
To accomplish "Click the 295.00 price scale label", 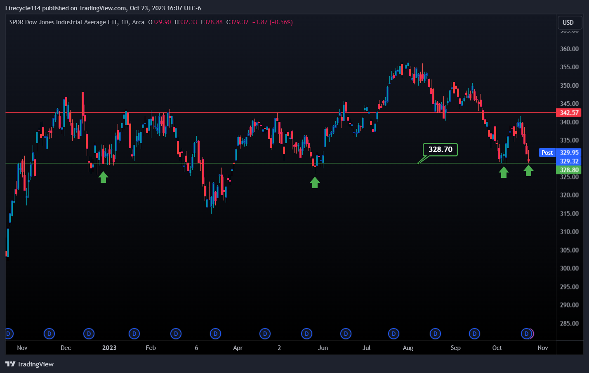I will click(x=569, y=287).
